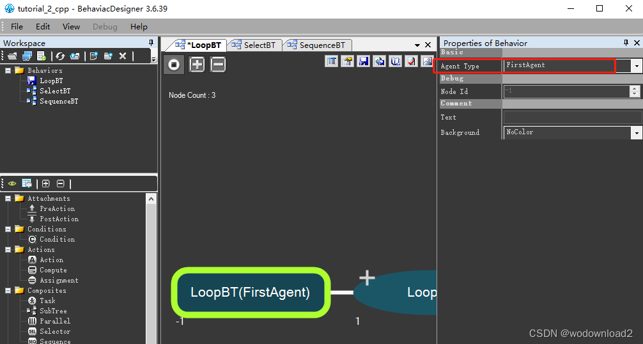Open the File menu
Viewport: 643px width, 344px height.
click(x=17, y=27)
